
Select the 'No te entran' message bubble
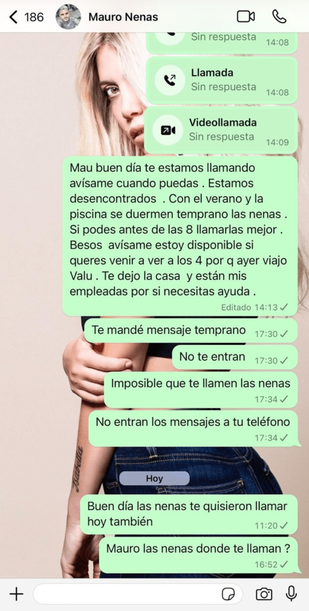(235, 357)
